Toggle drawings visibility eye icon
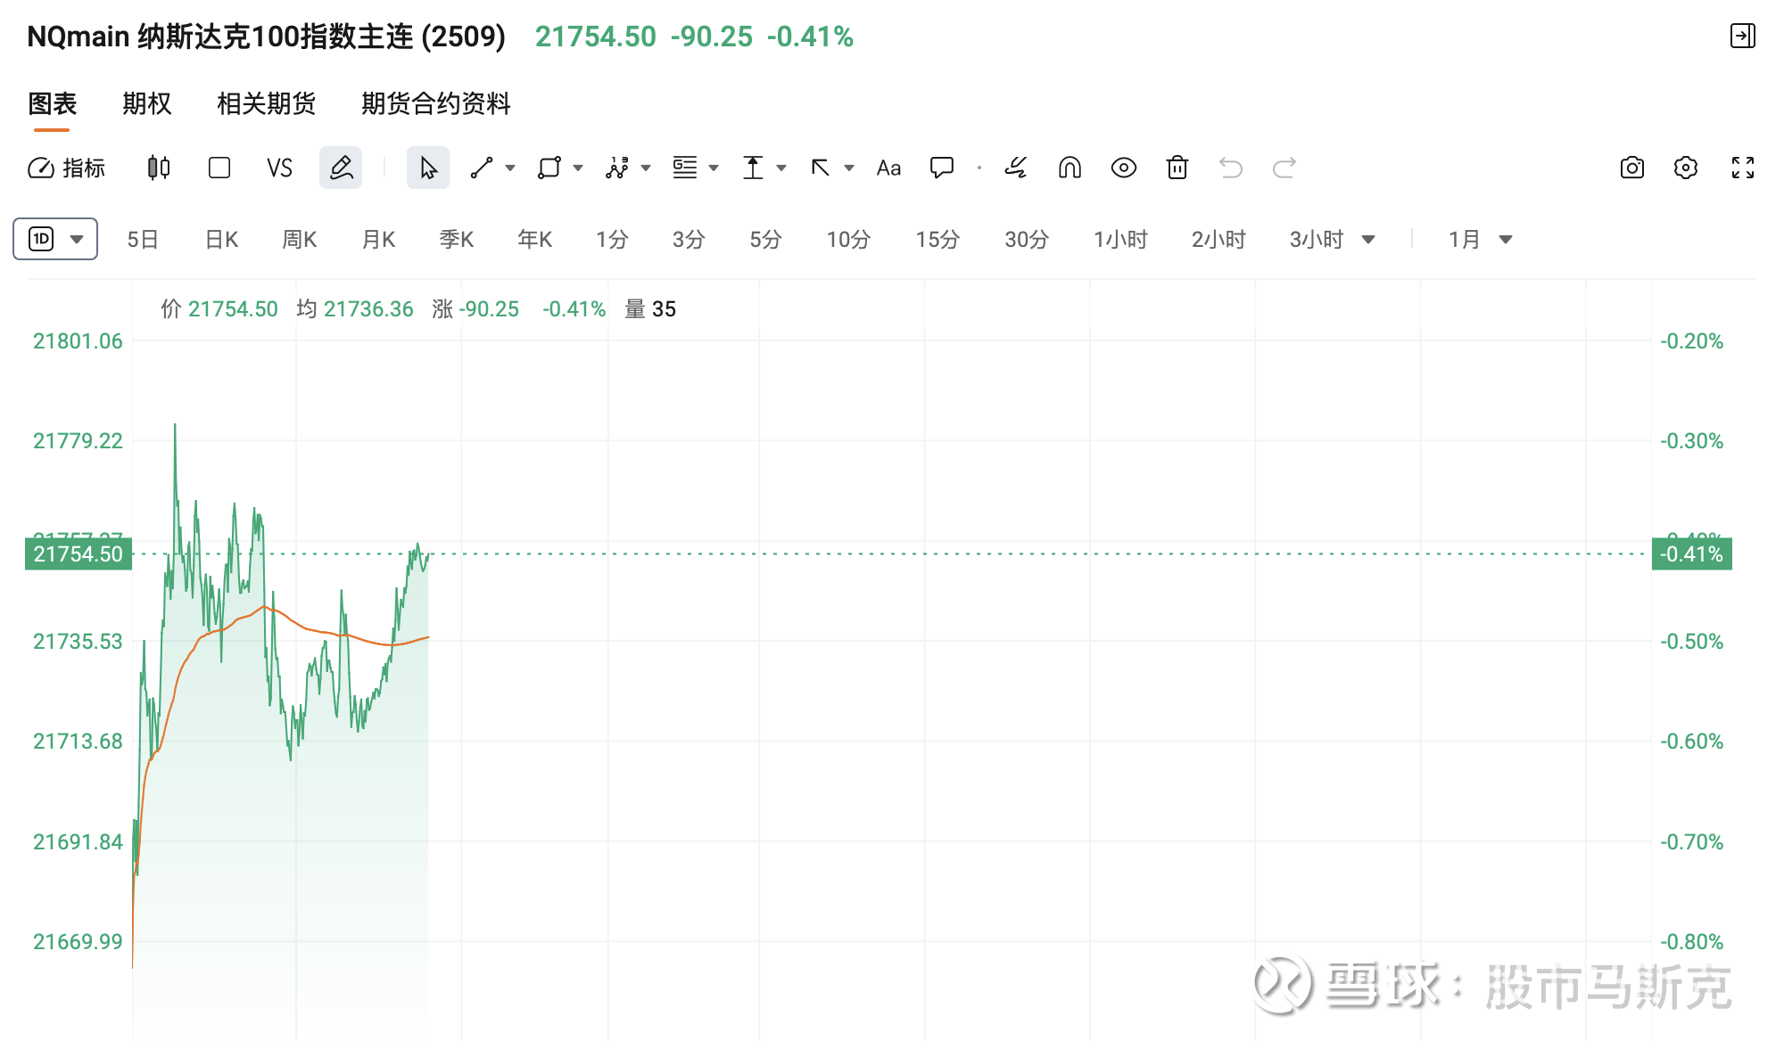 (x=1123, y=168)
